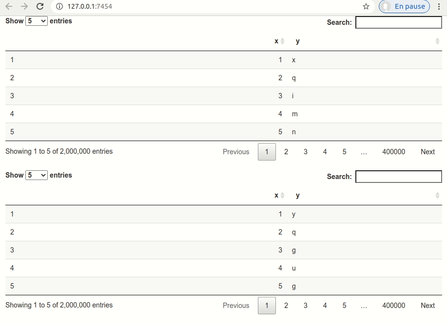This screenshot has height=325, width=447.
Task: Click the En pause profile button
Action: tap(404, 6)
